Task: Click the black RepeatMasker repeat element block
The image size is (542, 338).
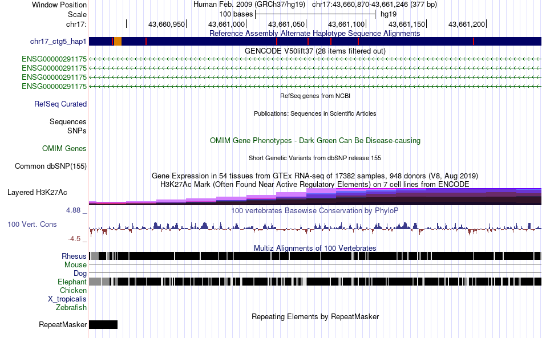Action: coord(103,324)
